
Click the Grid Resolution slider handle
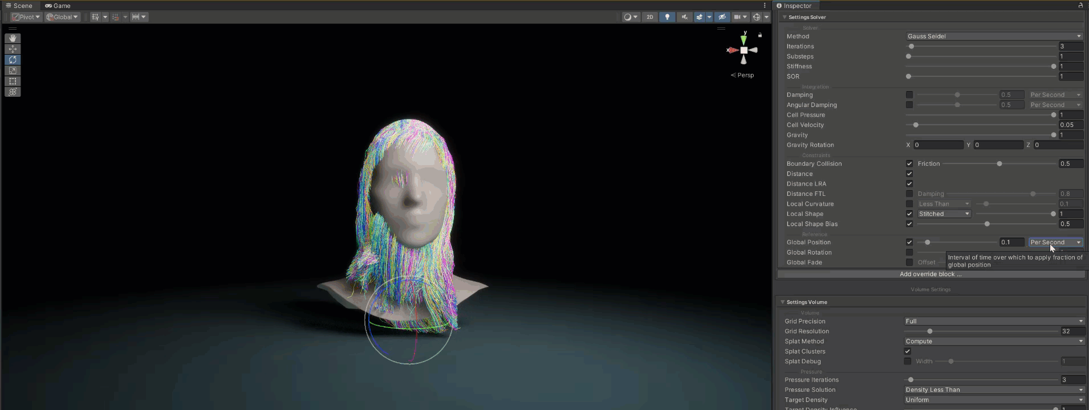[930, 331]
